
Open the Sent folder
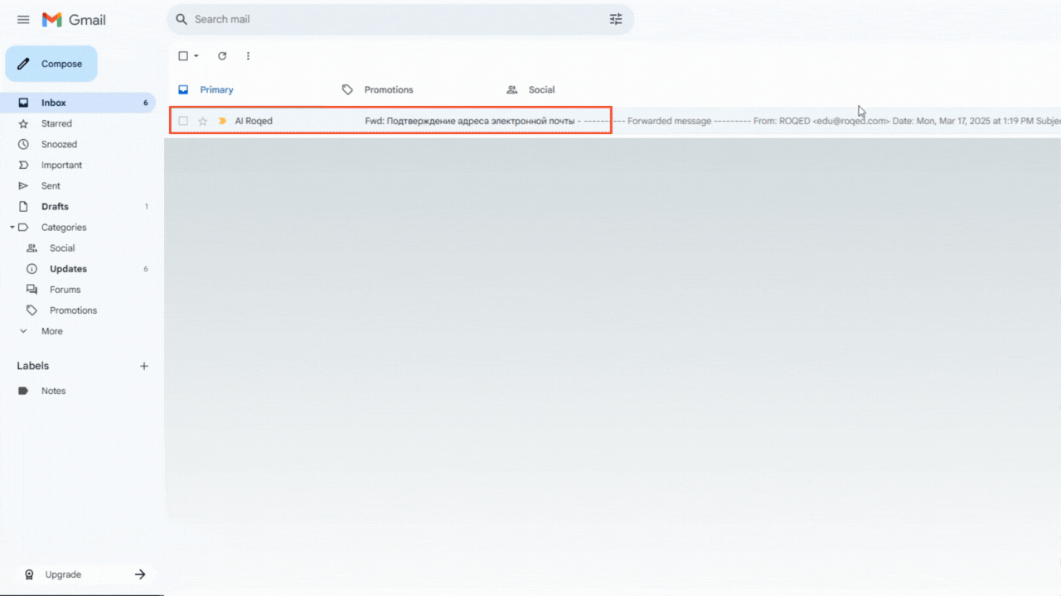pyautogui.click(x=51, y=186)
